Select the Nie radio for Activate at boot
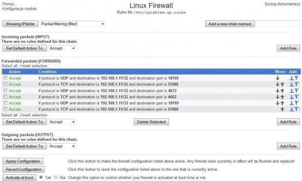Screen dimensions: 302x181 click(56, 177)
